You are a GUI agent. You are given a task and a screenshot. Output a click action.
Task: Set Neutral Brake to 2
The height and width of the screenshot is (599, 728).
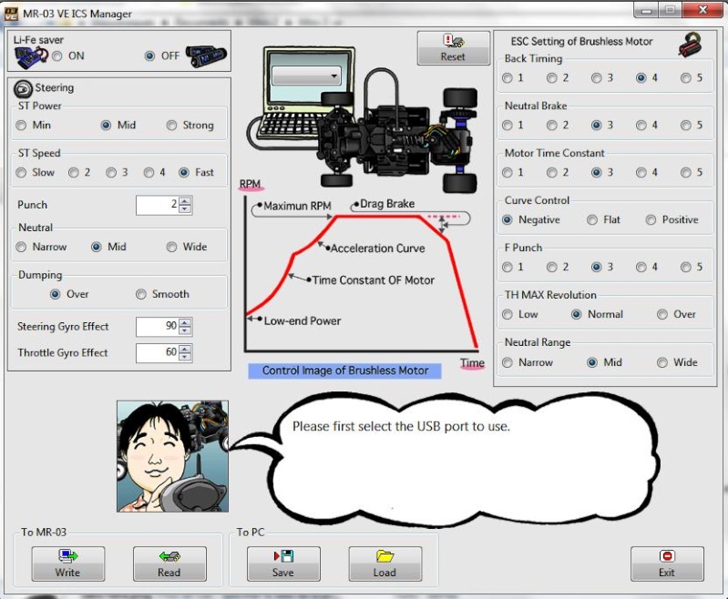click(x=552, y=126)
